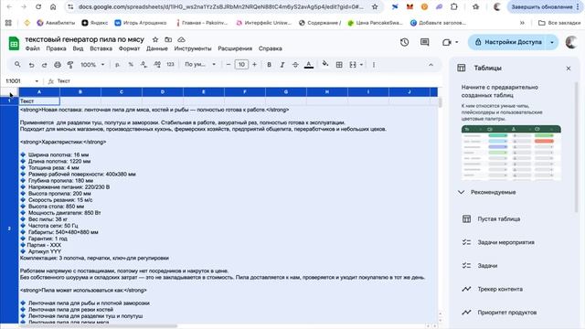Open the 123 number formats menu
Image resolution: width=585 pixels, height=329 pixels.
(171, 65)
